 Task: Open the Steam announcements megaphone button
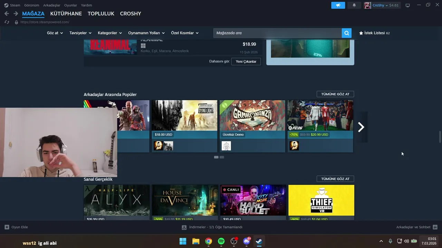338,5
